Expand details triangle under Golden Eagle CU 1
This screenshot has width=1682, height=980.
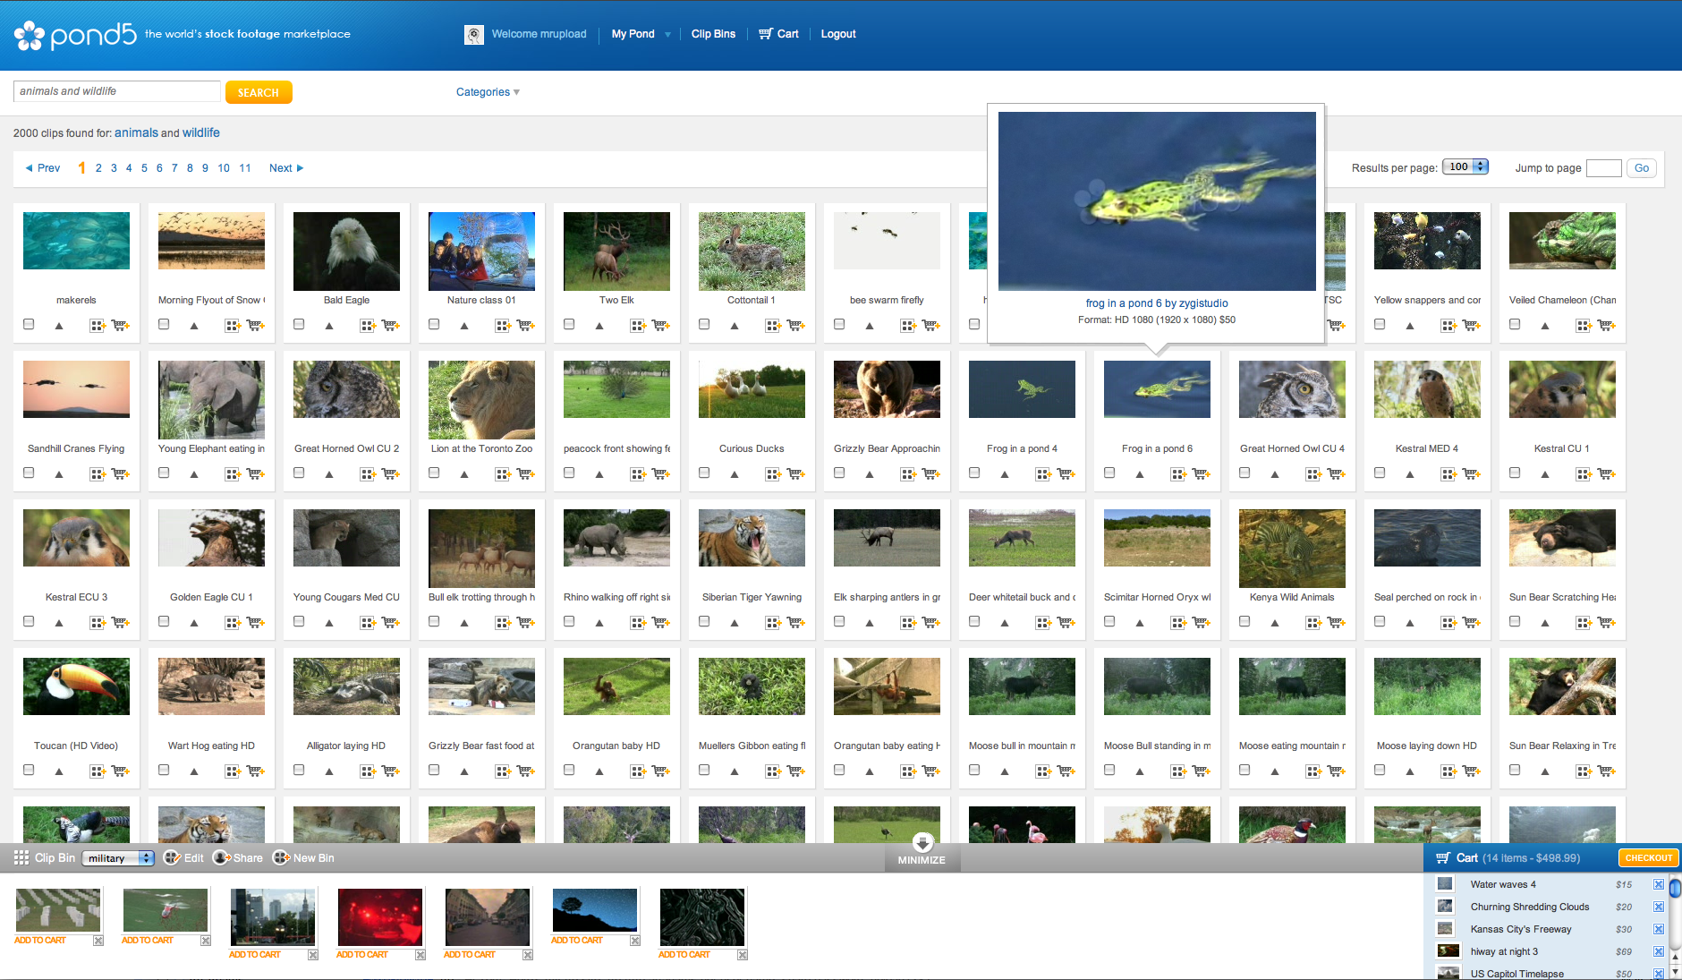(194, 623)
